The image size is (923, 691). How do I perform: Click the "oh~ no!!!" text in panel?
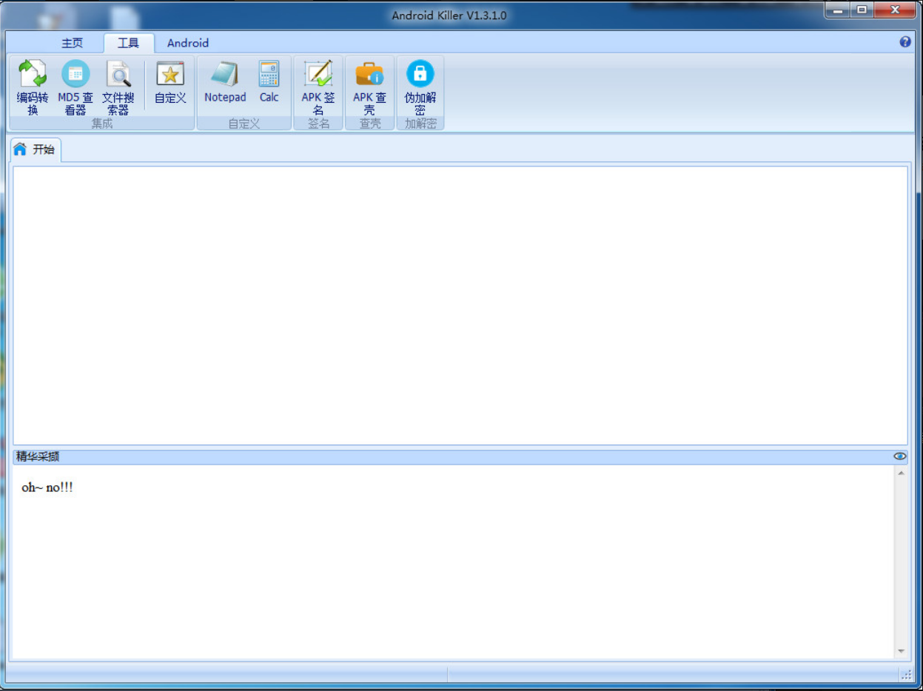click(47, 488)
